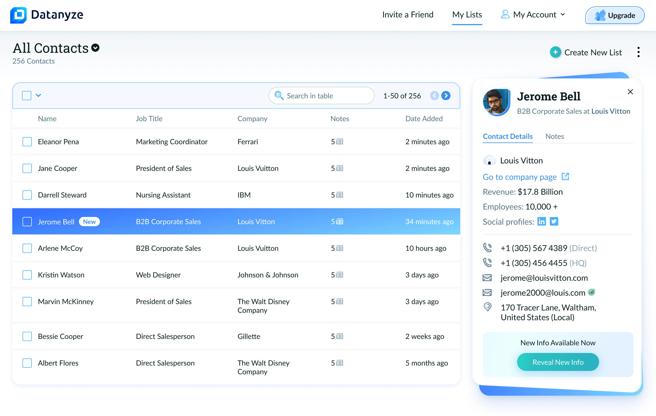Click the jerome@louisvitton.com email address
Image resolution: width=656 pixels, height=416 pixels.
tap(544, 278)
